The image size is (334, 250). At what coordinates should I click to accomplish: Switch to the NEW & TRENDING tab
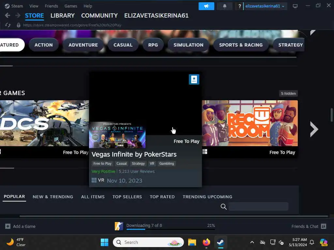point(53,197)
